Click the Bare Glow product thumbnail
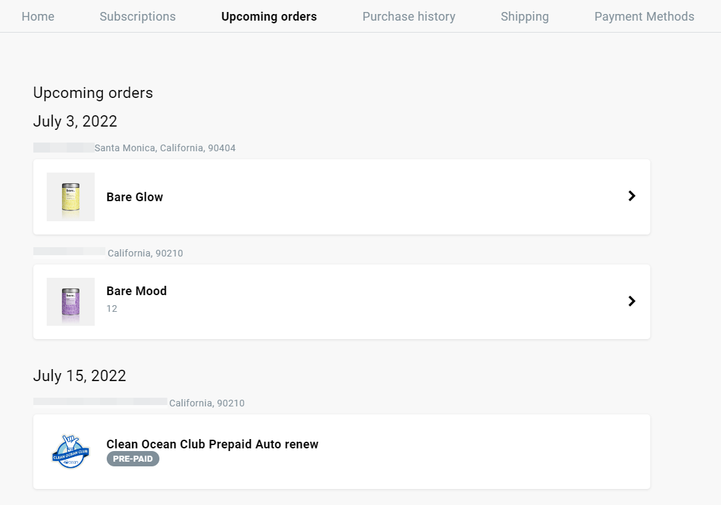Viewport: 721px width, 505px height. pyautogui.click(x=71, y=197)
